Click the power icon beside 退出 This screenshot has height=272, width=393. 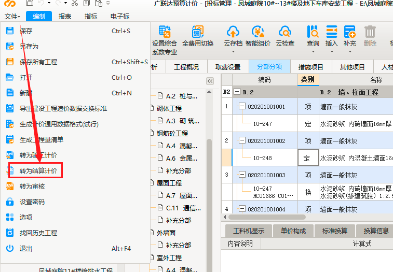(10, 248)
